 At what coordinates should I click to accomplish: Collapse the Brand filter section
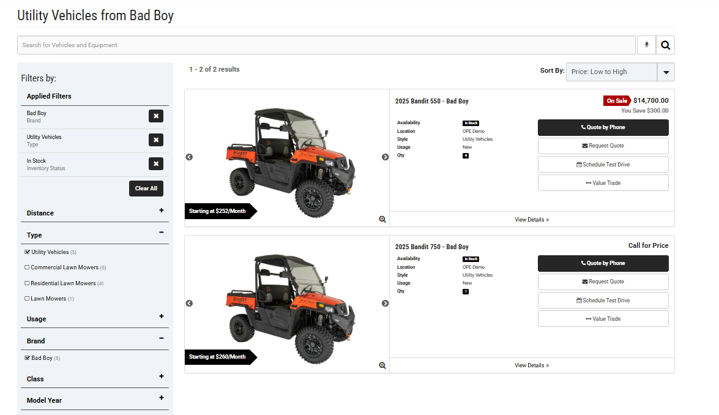coord(162,338)
